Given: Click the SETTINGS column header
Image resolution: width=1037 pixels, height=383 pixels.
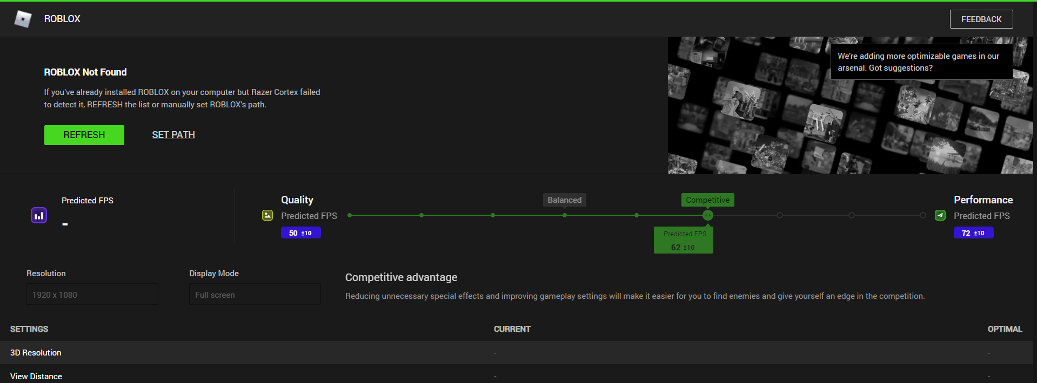Looking at the screenshot, I should pyautogui.click(x=29, y=329).
